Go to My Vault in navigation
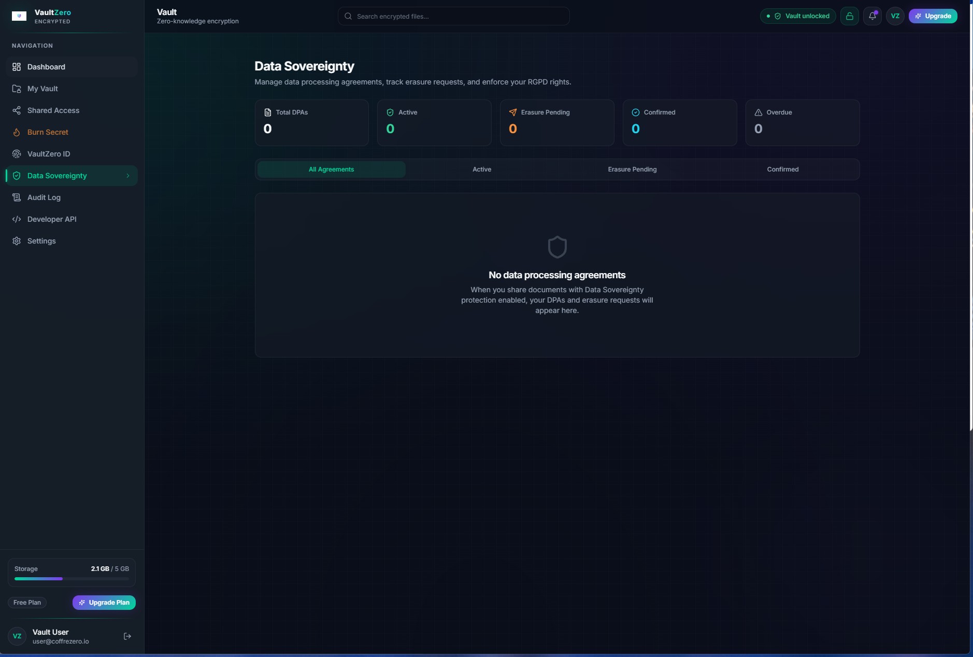The image size is (973, 657). (42, 89)
